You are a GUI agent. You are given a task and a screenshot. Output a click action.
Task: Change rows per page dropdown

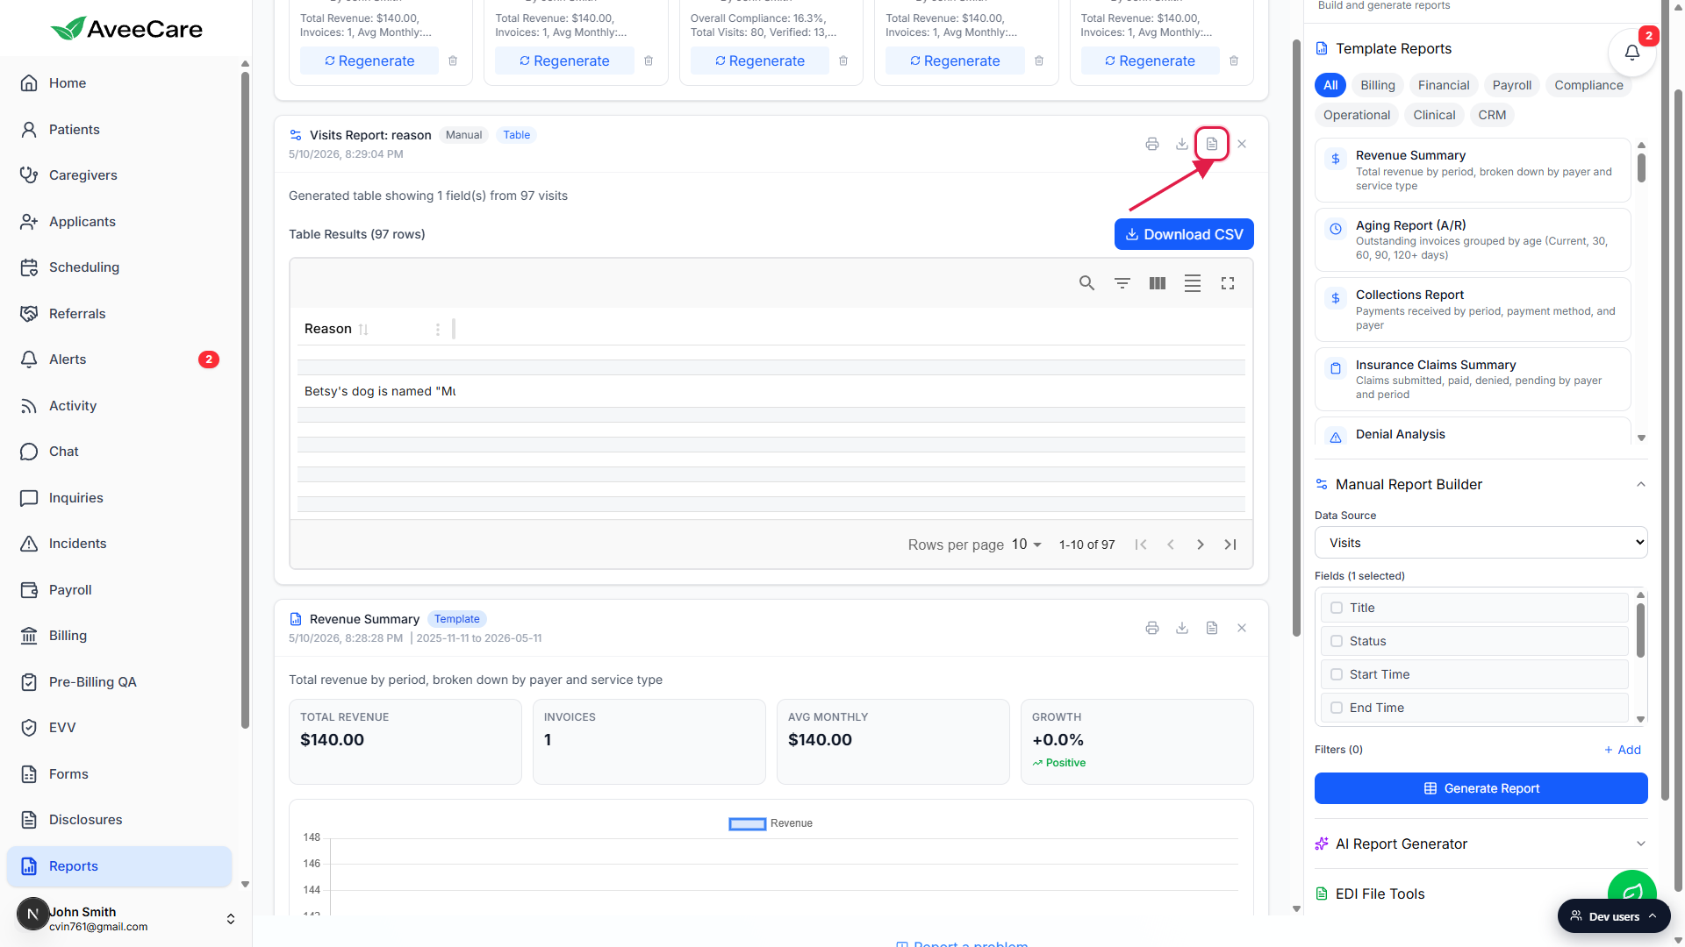tap(1026, 545)
